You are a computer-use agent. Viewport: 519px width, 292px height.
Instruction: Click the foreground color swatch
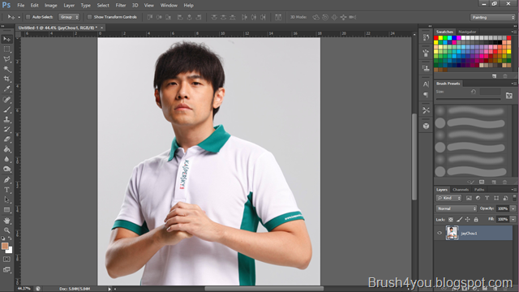click(5, 246)
